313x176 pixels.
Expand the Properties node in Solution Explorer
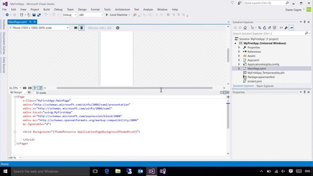tap(239, 47)
